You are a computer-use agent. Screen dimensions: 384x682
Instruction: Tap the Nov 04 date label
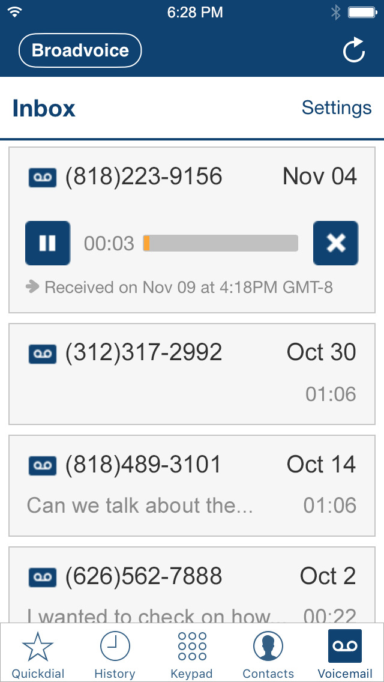point(320,177)
